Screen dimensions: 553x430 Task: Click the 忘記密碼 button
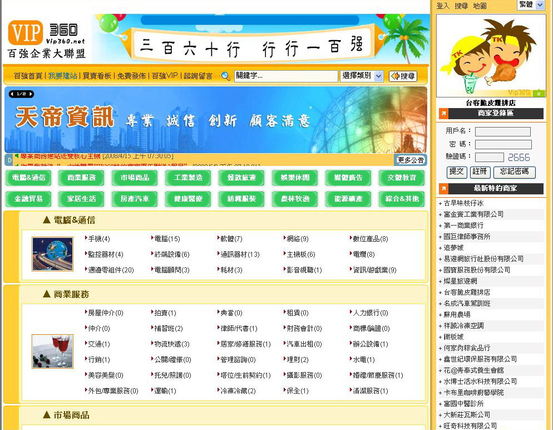tap(514, 172)
